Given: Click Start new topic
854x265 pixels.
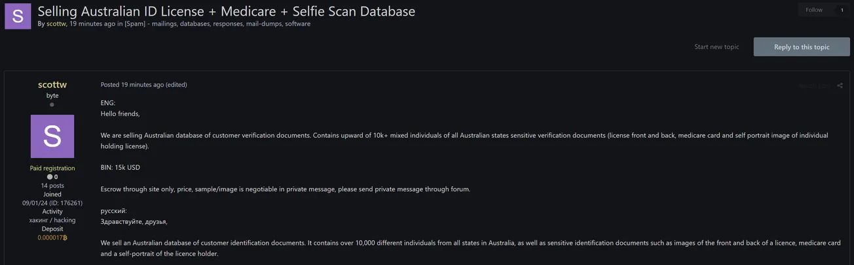Looking at the screenshot, I should coord(716,47).
